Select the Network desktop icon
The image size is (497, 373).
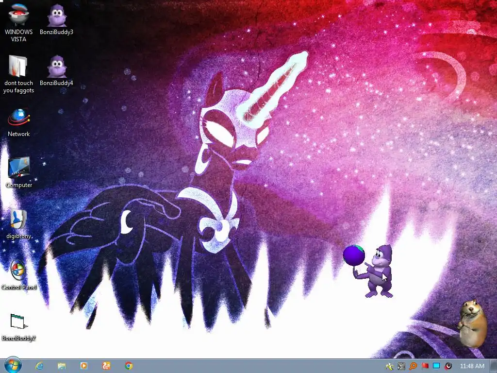click(19, 122)
